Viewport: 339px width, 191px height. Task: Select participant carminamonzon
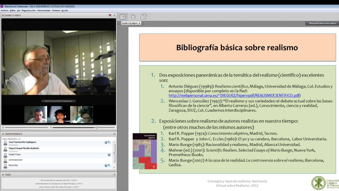[57, 161]
